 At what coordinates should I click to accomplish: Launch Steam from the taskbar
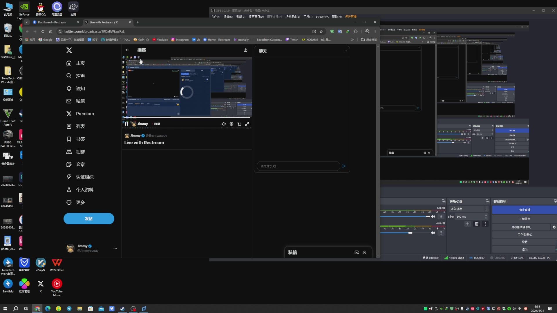[x=122, y=309]
